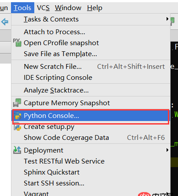Open the Window menu
Image resolution: width=178 pixels, height=196 pixels.
[x=68, y=8]
